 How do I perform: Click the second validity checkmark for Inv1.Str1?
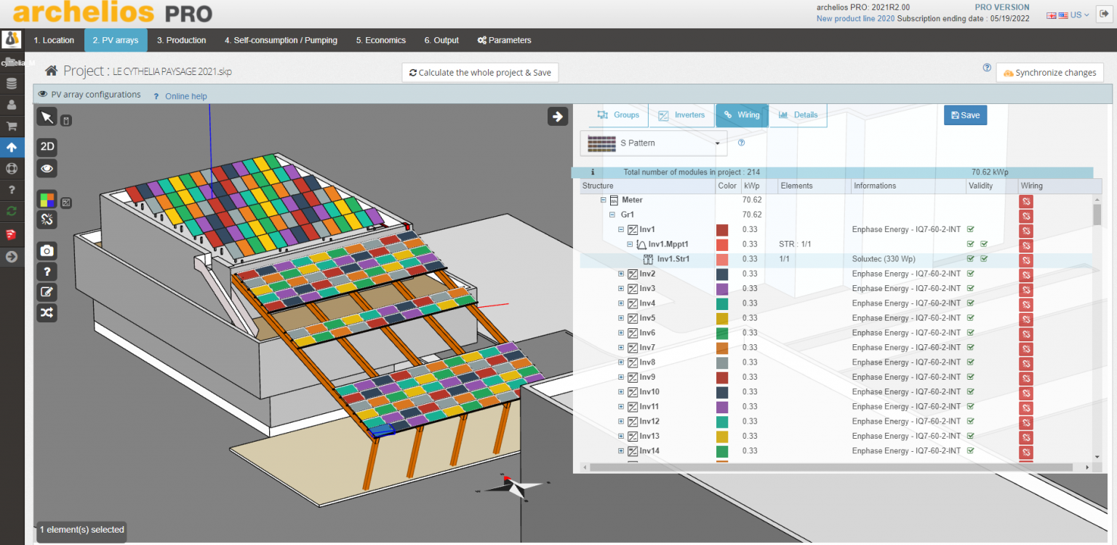[984, 258]
